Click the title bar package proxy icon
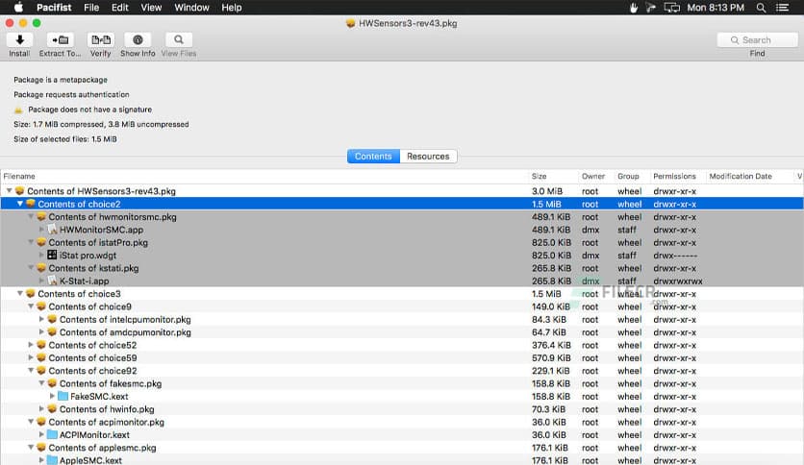This screenshot has height=465, width=804. tap(351, 24)
